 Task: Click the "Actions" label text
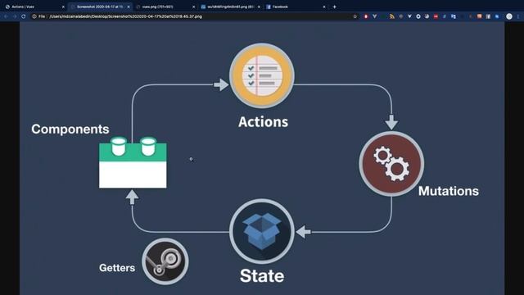point(263,122)
